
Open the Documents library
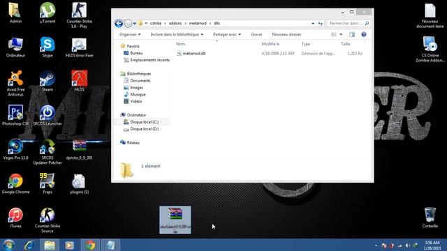(x=140, y=81)
